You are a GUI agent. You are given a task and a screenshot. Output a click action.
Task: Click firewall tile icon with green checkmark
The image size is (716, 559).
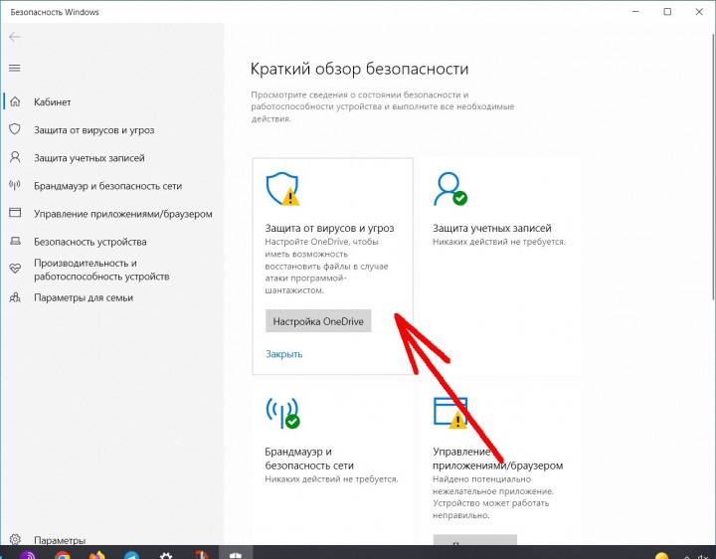(x=282, y=412)
